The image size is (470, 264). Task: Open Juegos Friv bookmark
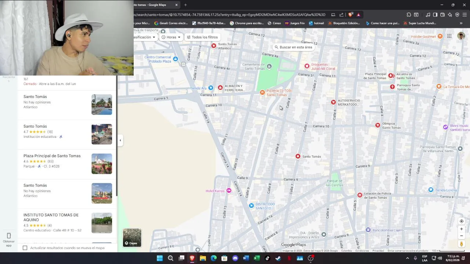click(x=295, y=23)
